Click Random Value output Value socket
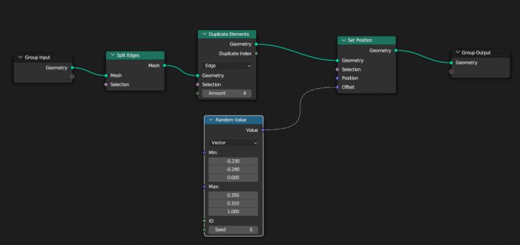The width and height of the screenshot is (520, 245). pos(263,130)
